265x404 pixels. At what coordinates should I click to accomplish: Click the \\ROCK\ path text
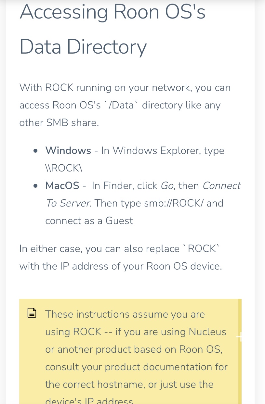pyautogui.click(x=64, y=168)
